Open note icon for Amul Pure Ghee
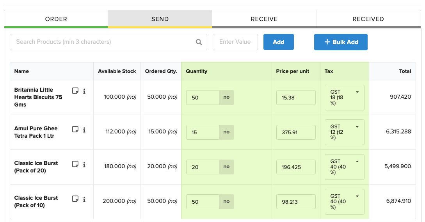425x222 pixels. tap(75, 129)
